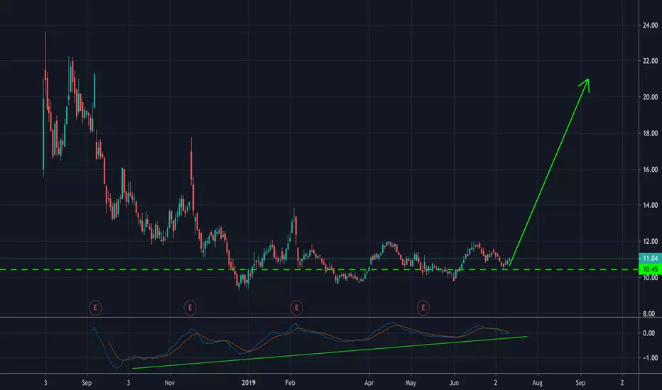The height and width of the screenshot is (390, 662).
Task: Select the 11.04 current price label
Action: pos(650,258)
